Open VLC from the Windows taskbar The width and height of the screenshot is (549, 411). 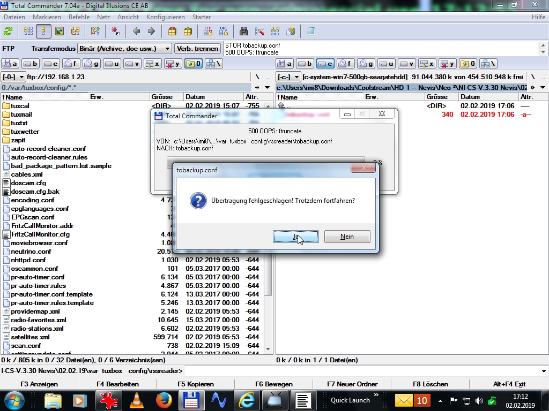[137, 400]
